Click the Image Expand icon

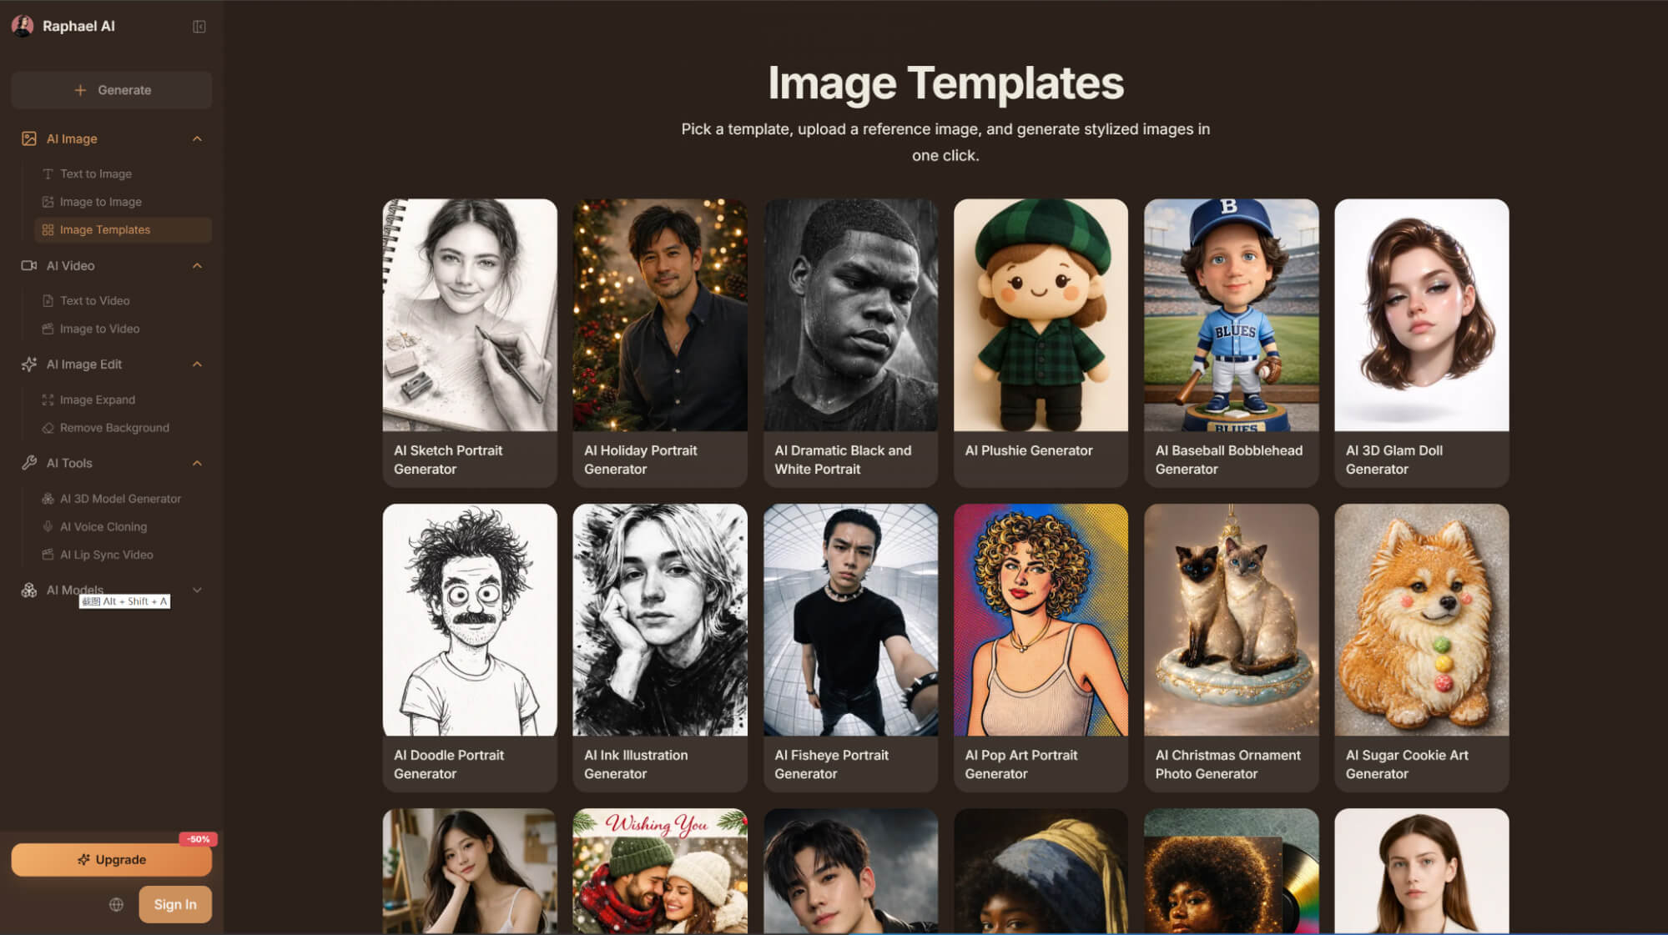point(48,400)
